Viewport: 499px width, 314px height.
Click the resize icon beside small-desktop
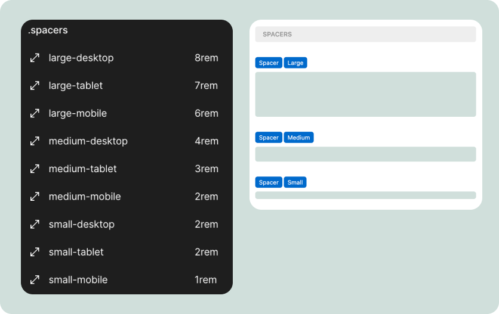pos(35,225)
